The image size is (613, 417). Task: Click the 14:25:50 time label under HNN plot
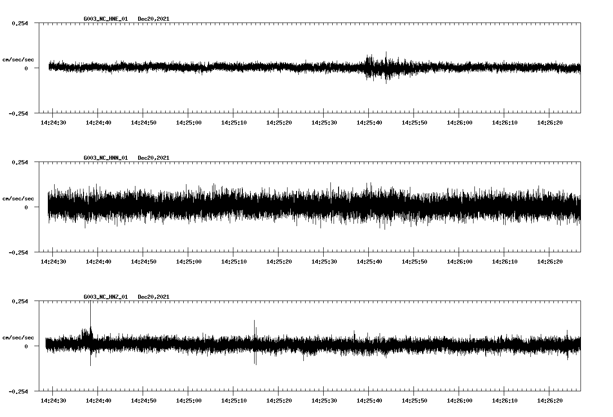point(414,261)
